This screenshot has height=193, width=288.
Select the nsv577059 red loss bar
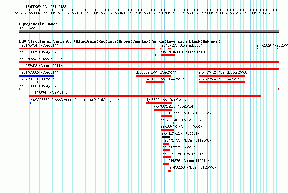click(x=222, y=82)
